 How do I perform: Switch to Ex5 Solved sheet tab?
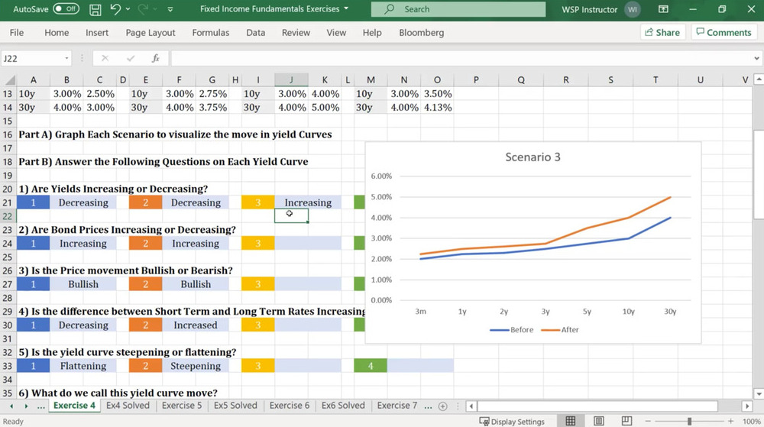[x=235, y=406]
